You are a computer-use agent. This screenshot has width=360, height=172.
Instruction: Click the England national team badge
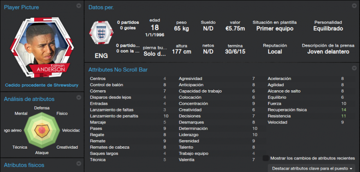click(x=101, y=32)
